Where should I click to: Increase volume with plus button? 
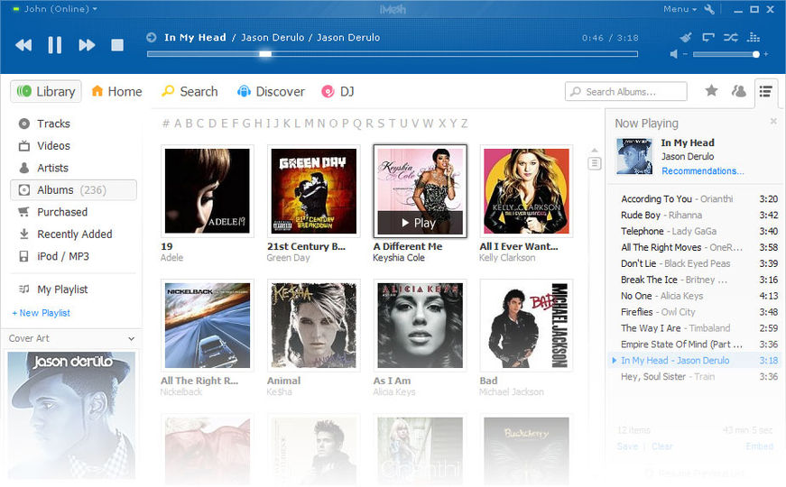(x=766, y=54)
